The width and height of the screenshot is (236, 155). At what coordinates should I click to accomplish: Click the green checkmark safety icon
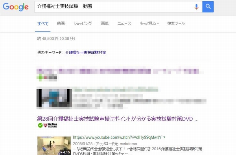point(40,125)
